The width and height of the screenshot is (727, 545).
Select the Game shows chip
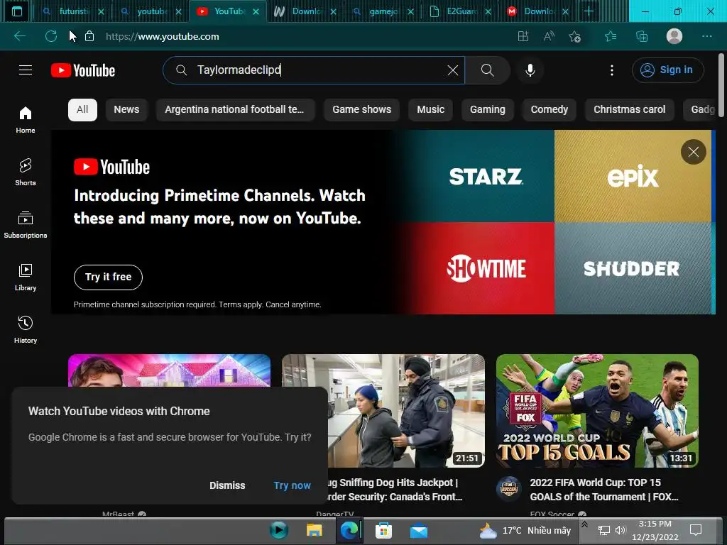pyautogui.click(x=361, y=109)
